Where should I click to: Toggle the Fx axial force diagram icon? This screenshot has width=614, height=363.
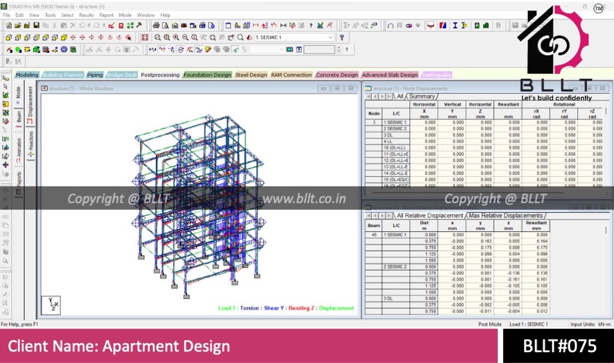(152, 50)
